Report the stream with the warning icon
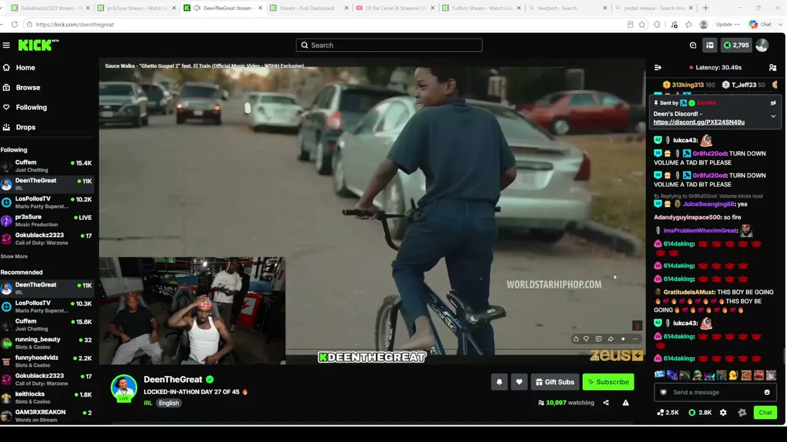The height and width of the screenshot is (442, 787). pos(625,403)
